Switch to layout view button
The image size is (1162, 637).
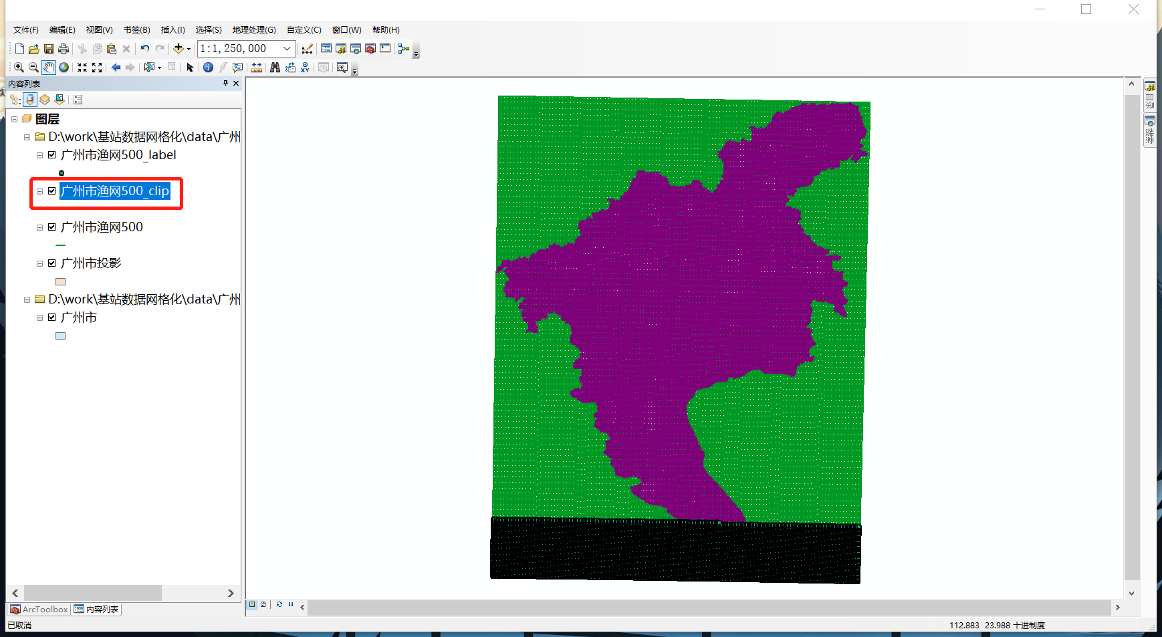(263, 604)
